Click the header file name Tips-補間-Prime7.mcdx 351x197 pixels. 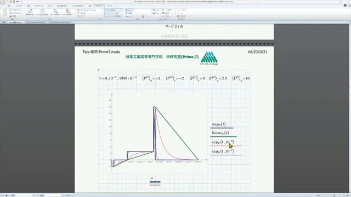coord(101,52)
